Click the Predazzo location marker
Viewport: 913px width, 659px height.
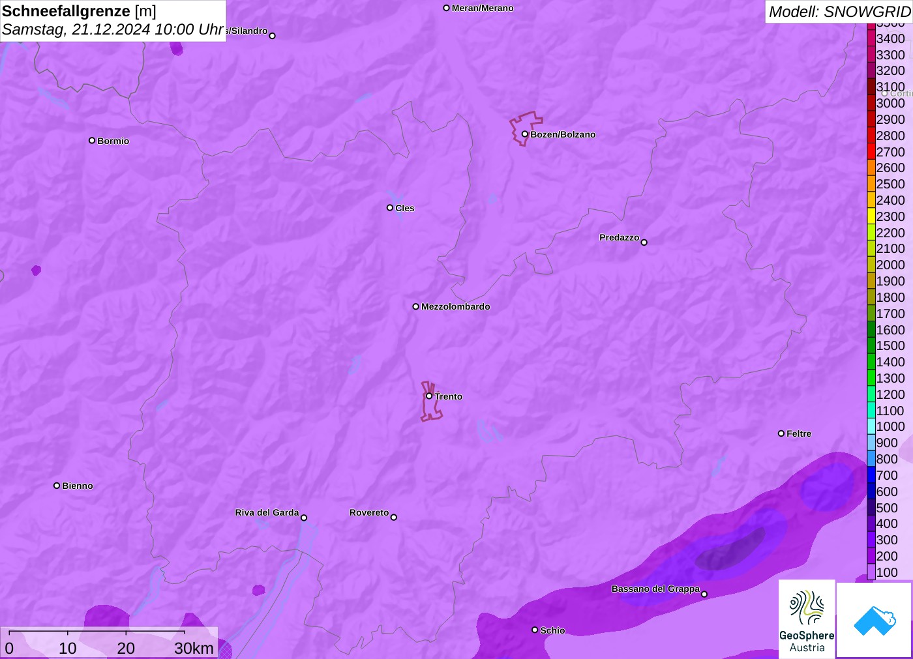(644, 242)
